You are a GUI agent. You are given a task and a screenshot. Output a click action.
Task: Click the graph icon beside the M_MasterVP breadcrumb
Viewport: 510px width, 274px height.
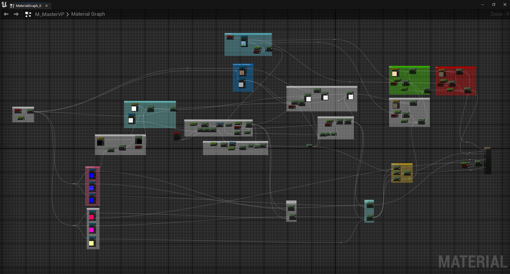click(x=28, y=14)
